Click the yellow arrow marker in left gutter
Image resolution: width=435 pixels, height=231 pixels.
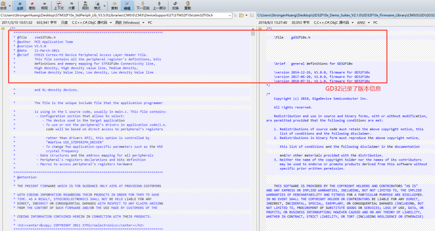[x=3, y=29]
